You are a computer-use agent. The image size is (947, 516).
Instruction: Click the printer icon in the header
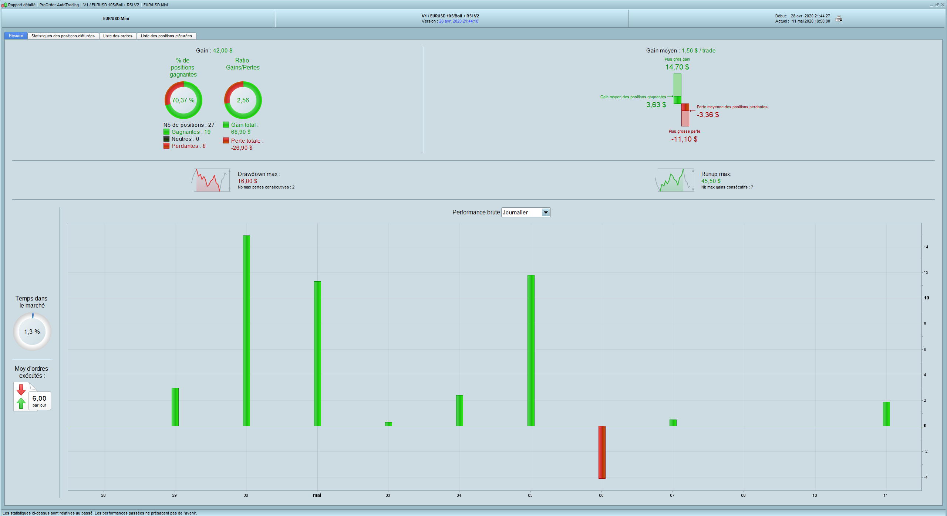coord(839,18)
